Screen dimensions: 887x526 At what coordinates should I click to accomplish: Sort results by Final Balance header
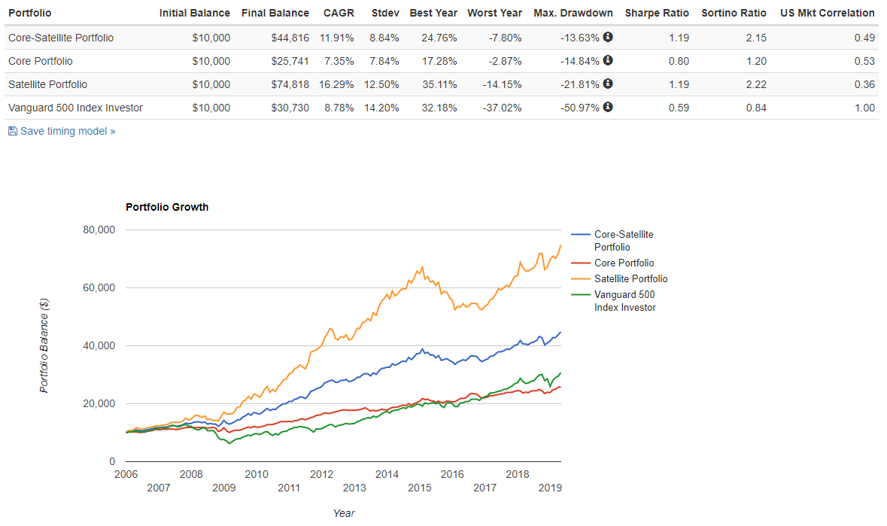(x=274, y=13)
